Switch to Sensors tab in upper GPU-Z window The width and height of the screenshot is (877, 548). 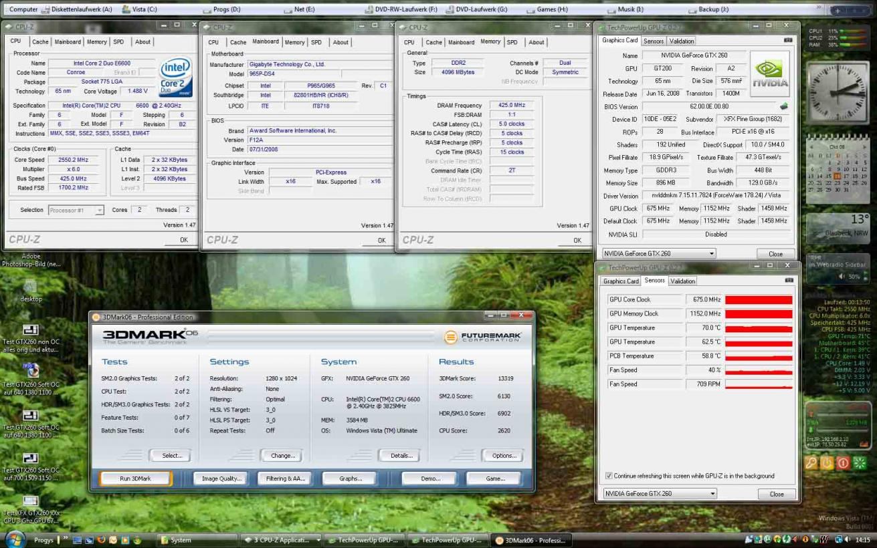click(x=654, y=41)
